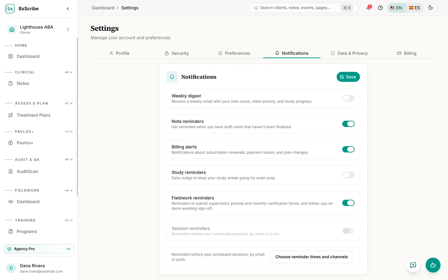Click the Agency Pro plan badge
The image size is (448, 280).
click(39, 249)
